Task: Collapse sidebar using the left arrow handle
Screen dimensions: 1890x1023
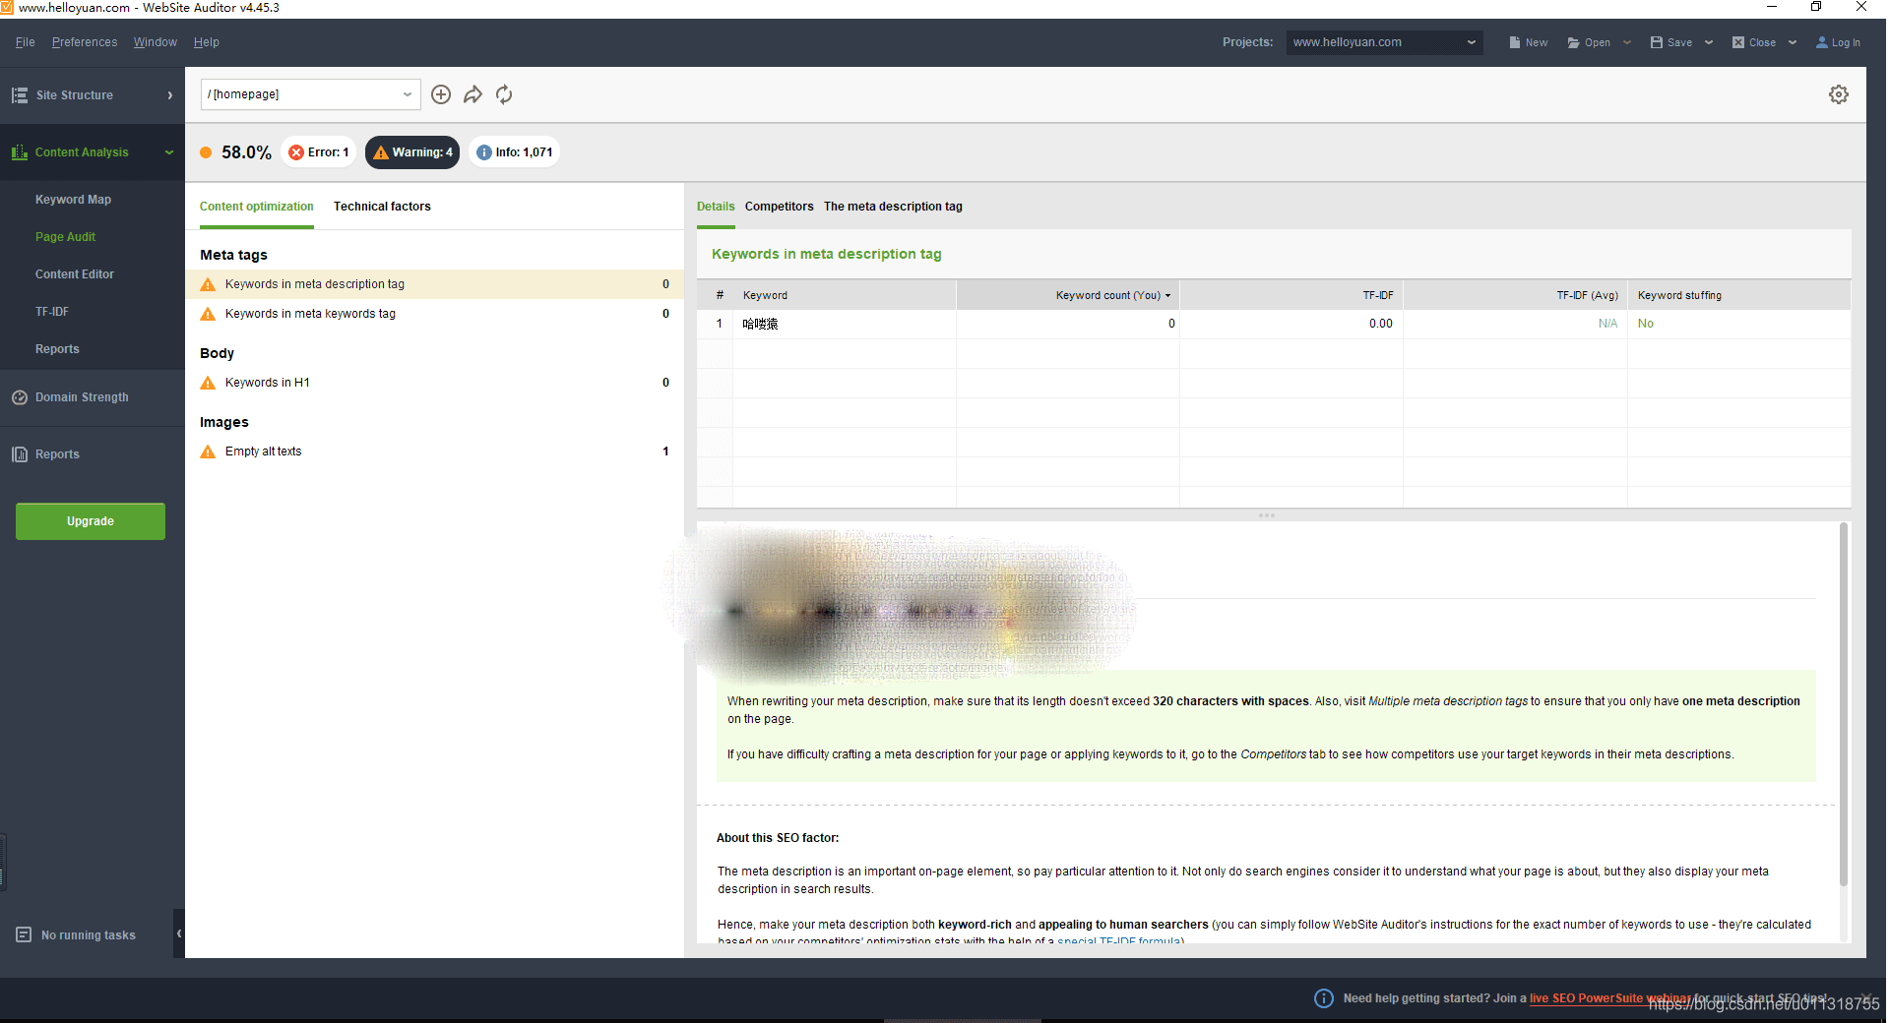Action: (179, 933)
